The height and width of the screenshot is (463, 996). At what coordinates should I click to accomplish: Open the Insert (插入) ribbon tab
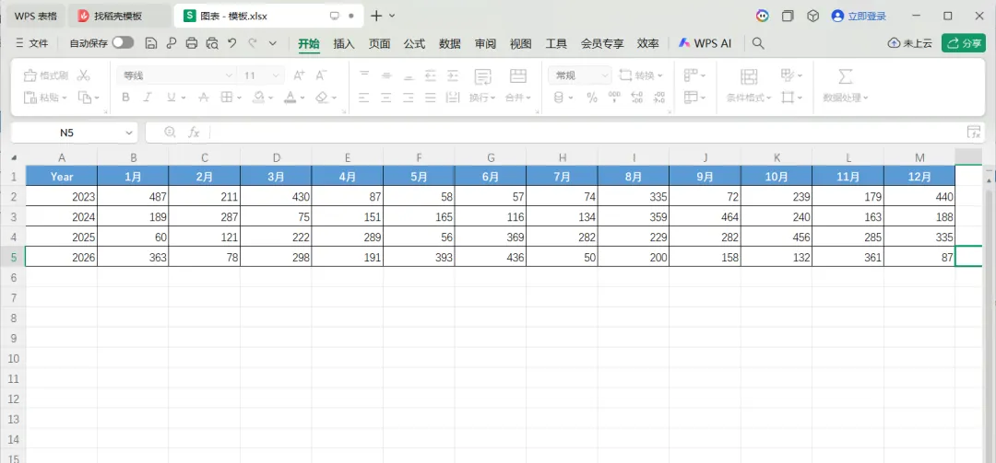click(344, 43)
